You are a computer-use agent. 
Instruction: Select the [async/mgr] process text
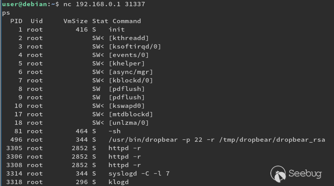click(x=131, y=72)
